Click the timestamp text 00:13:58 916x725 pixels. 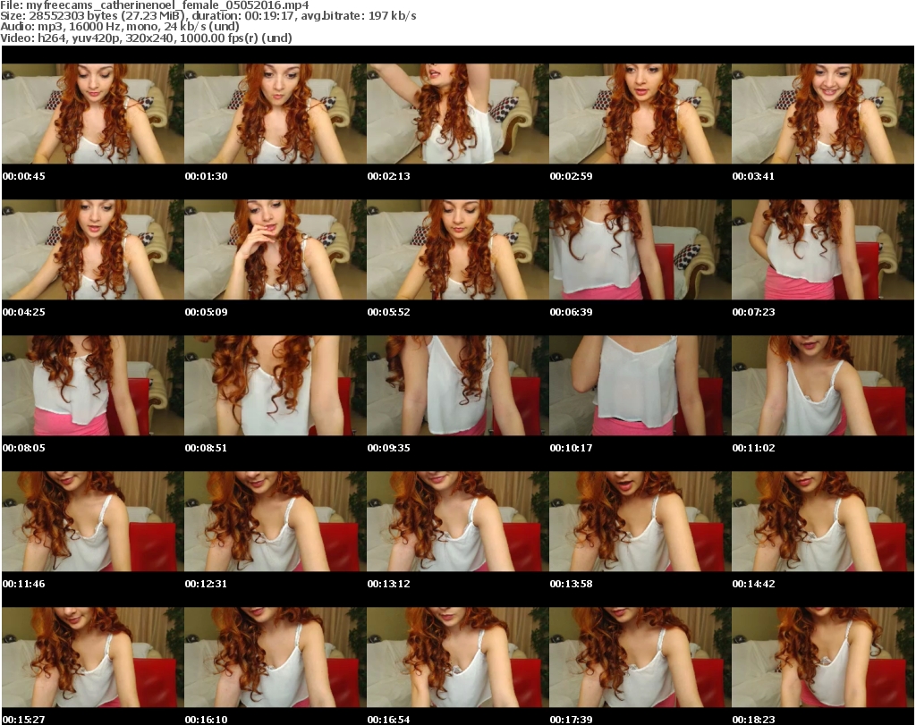point(571,583)
